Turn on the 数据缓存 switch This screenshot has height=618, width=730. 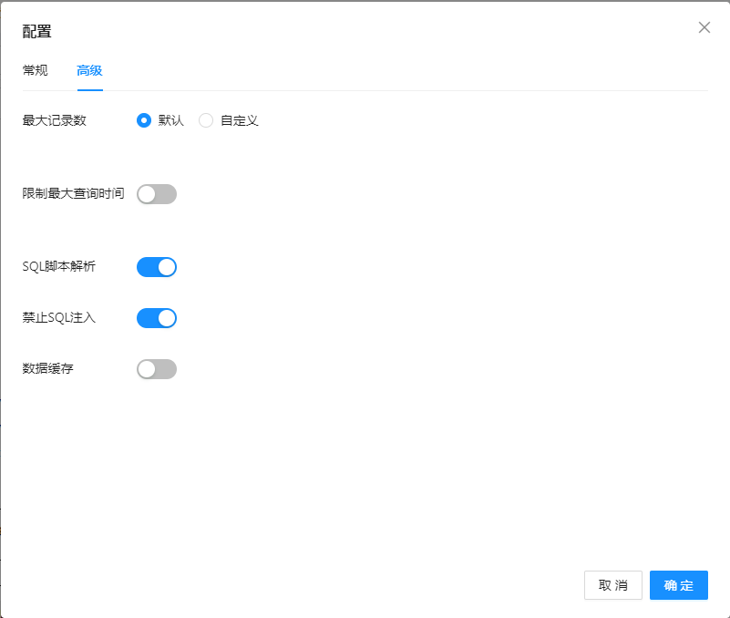(157, 369)
